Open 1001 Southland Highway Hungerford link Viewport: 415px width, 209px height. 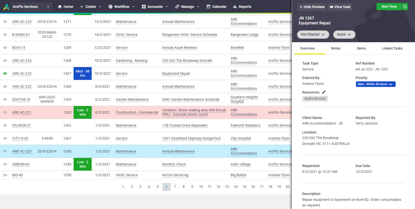[191, 138]
